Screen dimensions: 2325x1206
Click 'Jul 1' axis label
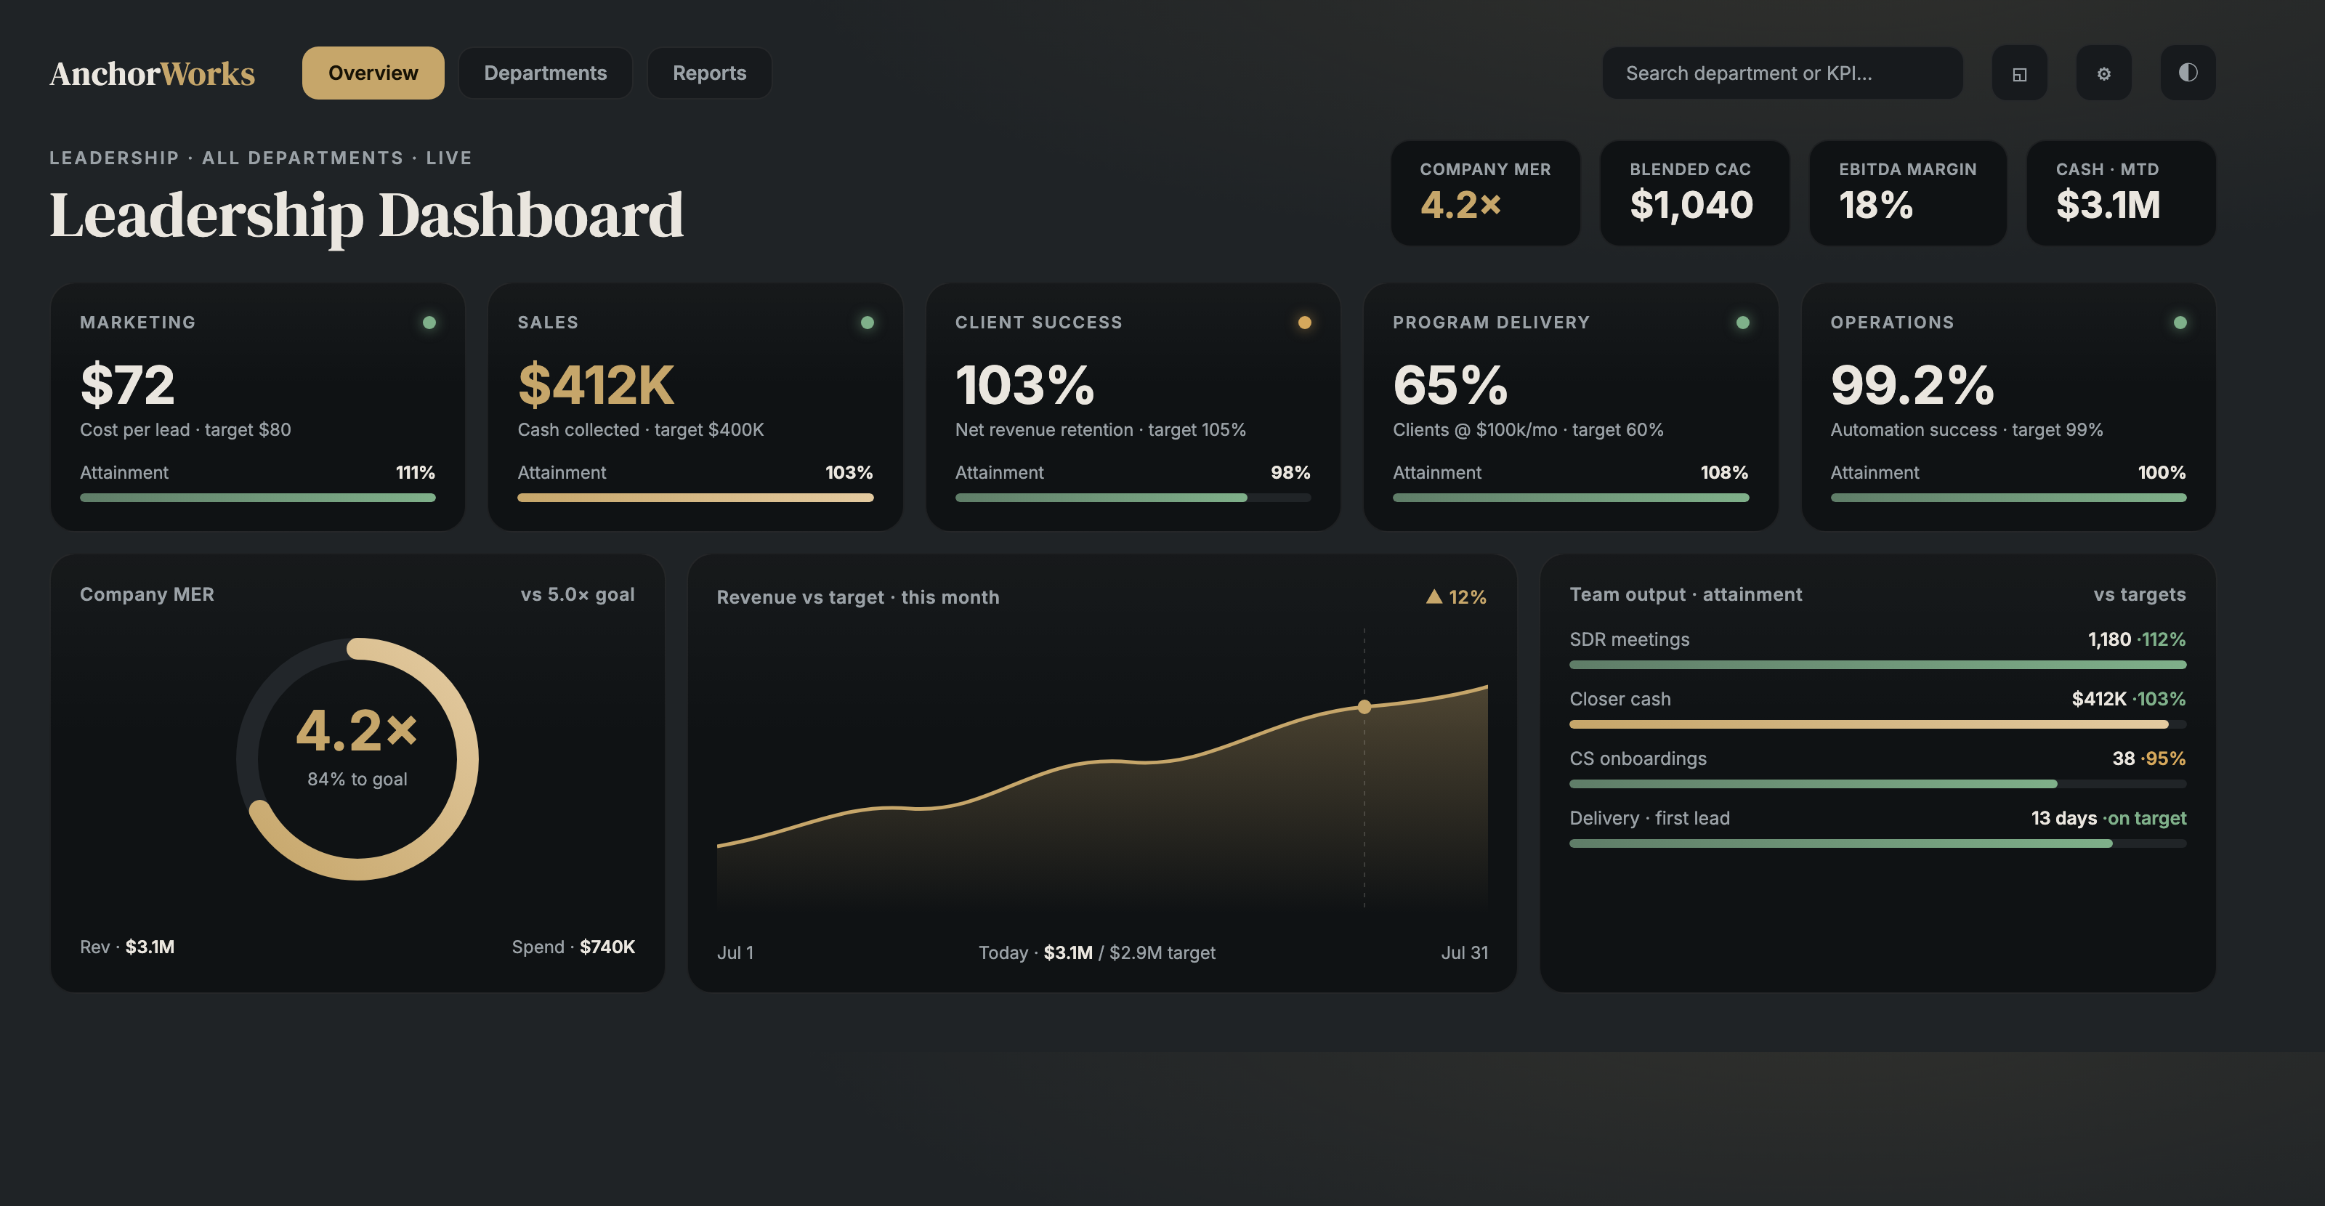point(735,952)
